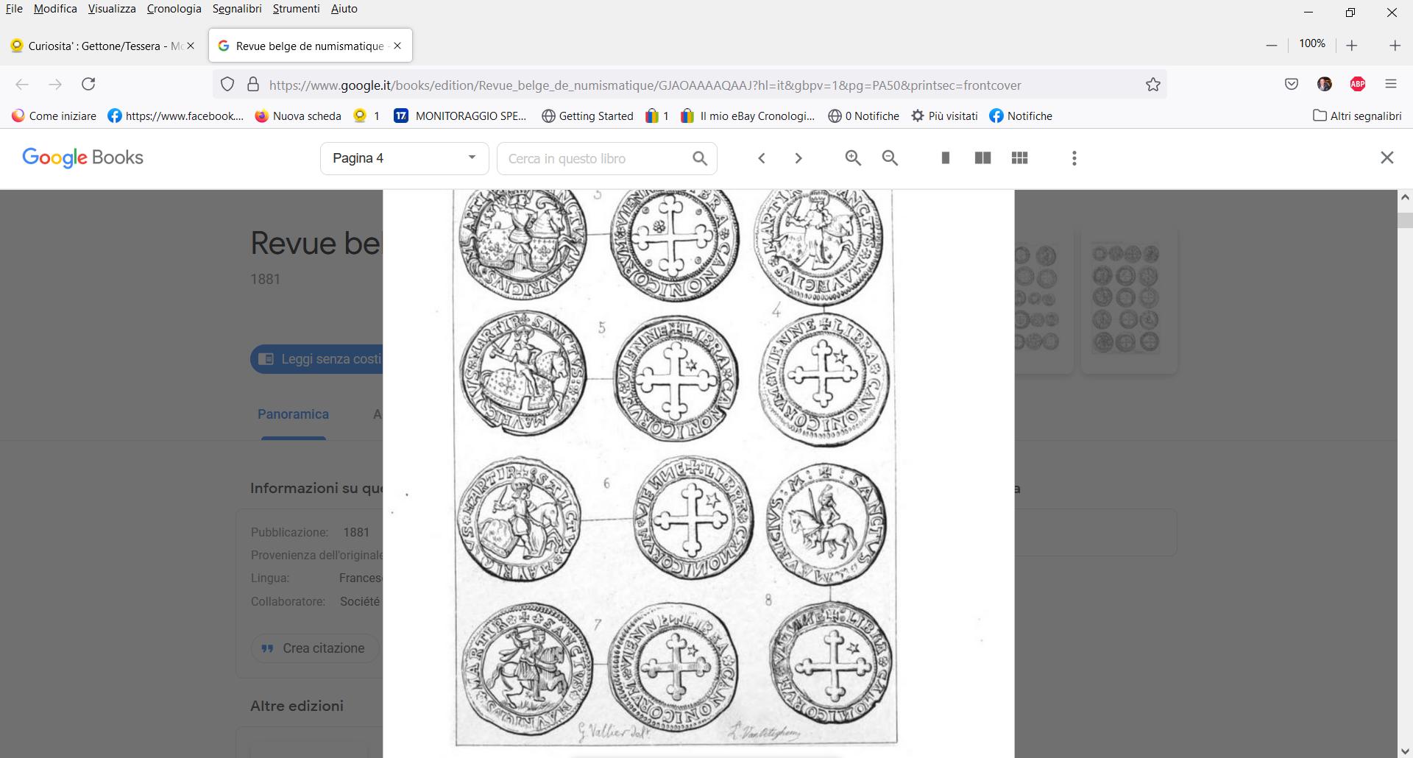
Task: Click the search magnifier in book search
Action: (700, 158)
